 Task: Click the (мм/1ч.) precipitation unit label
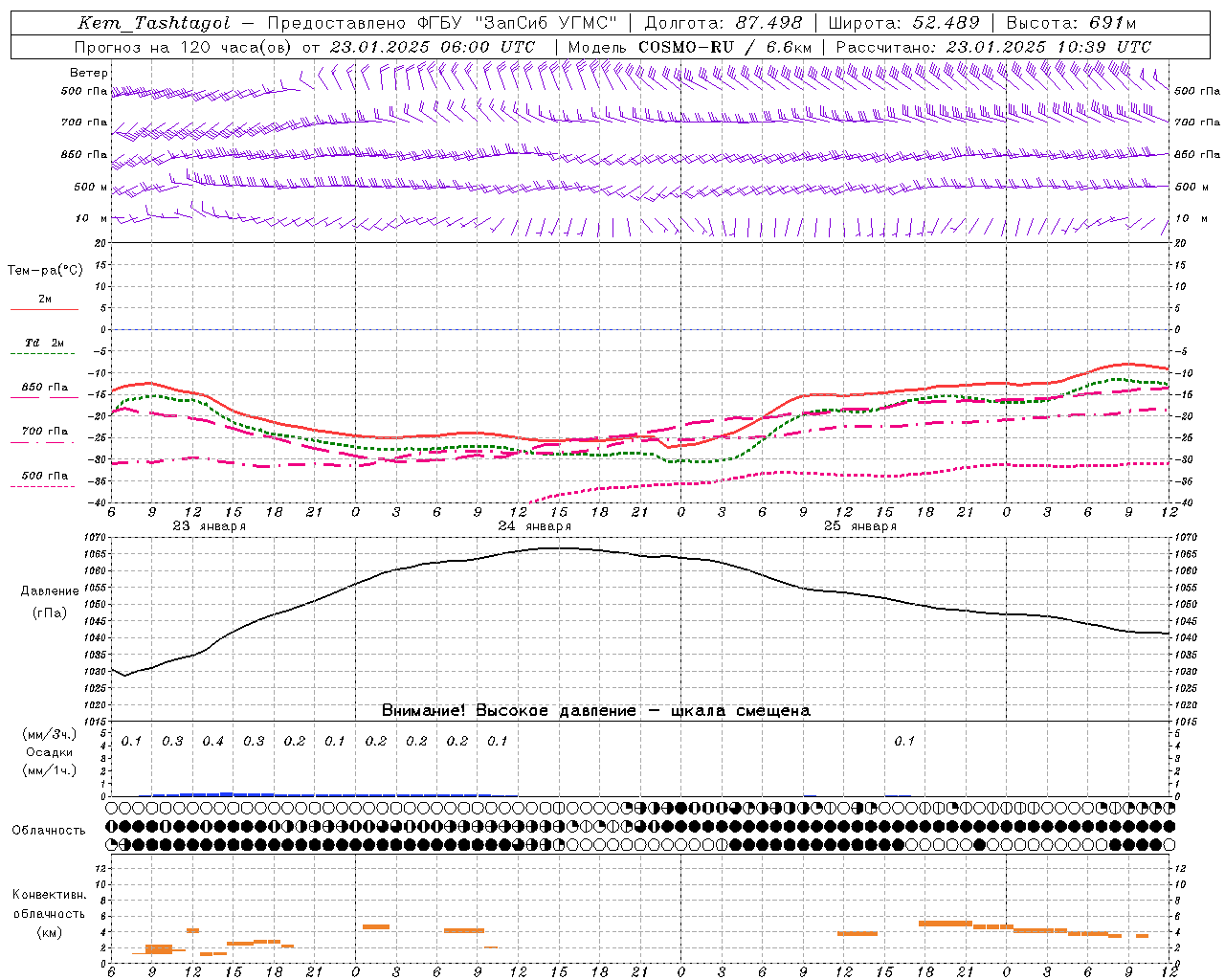[50, 770]
